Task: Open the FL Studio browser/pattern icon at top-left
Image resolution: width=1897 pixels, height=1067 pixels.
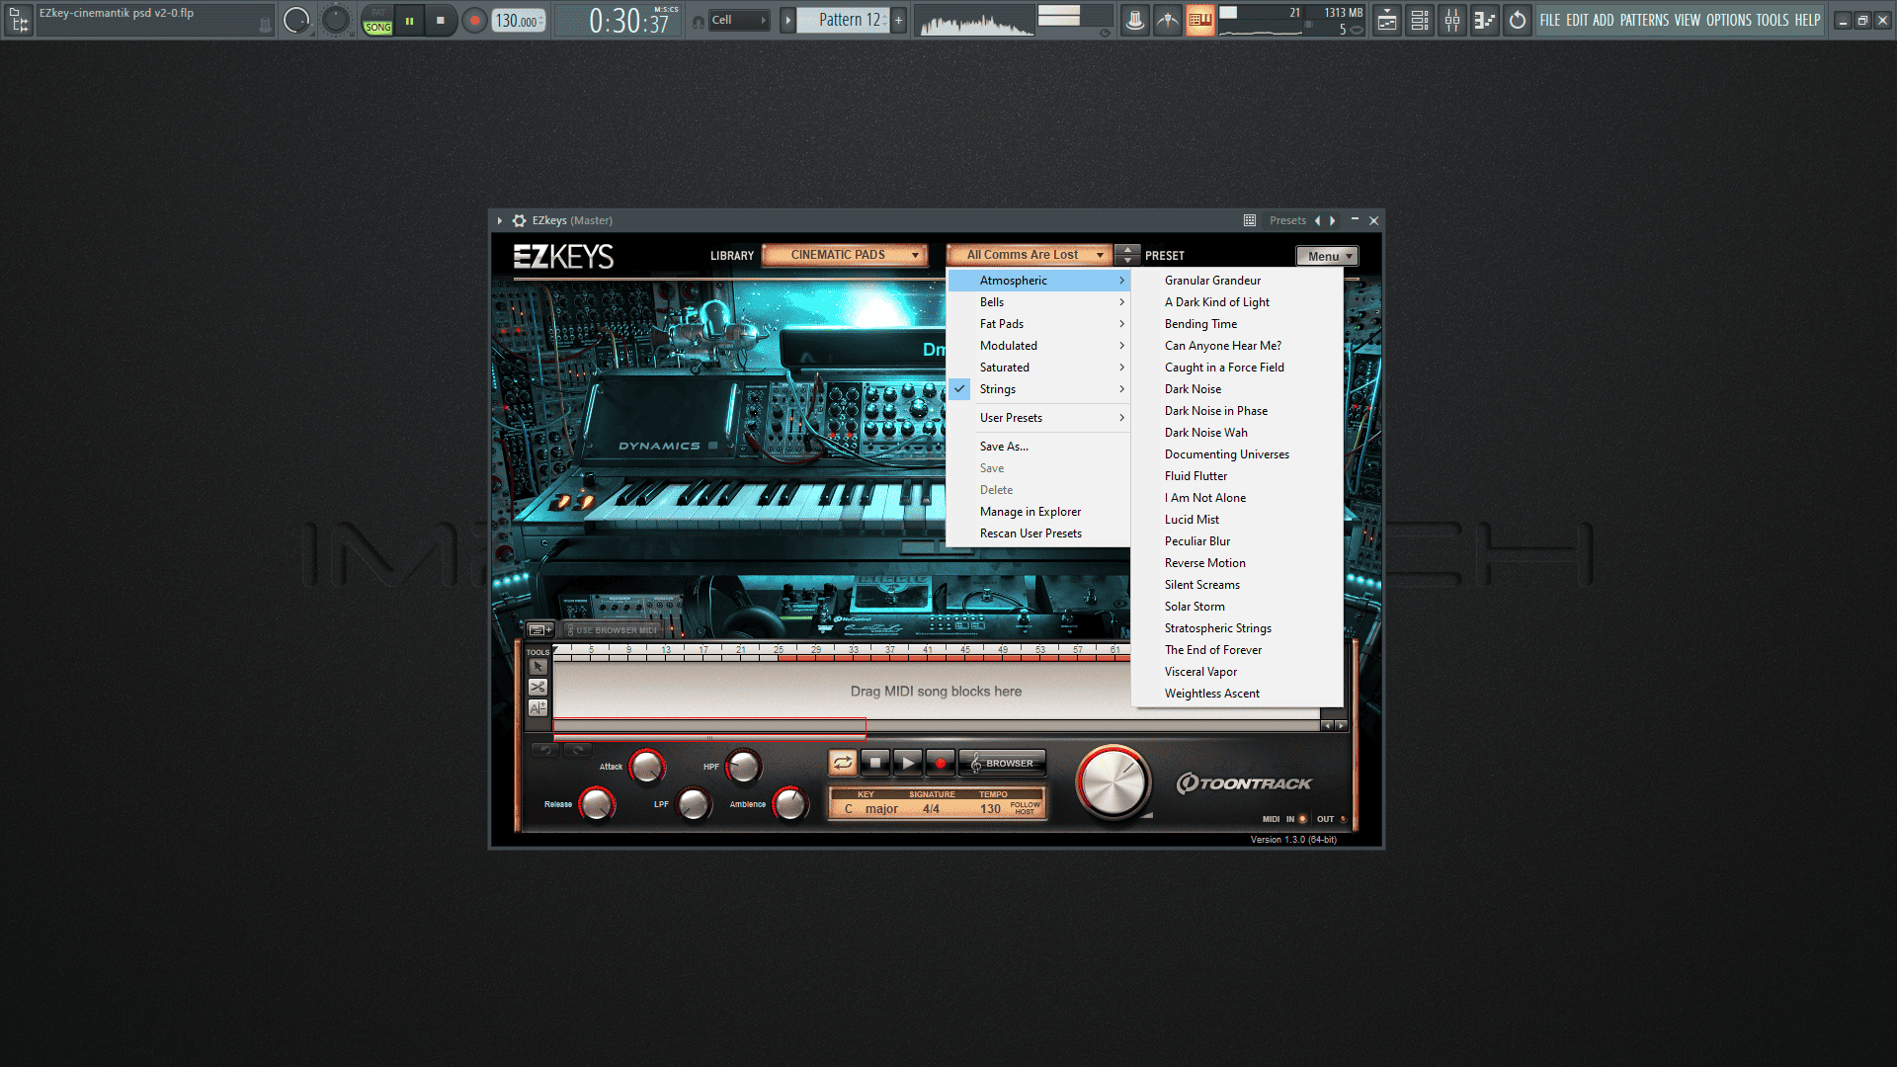Action: [19, 20]
